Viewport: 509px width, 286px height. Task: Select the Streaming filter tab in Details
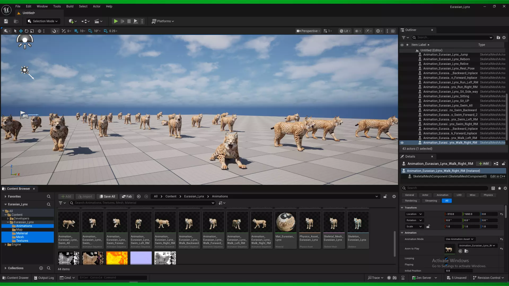click(431, 201)
